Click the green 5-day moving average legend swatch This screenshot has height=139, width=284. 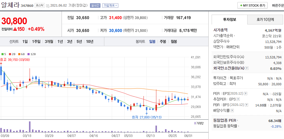point(2,54)
